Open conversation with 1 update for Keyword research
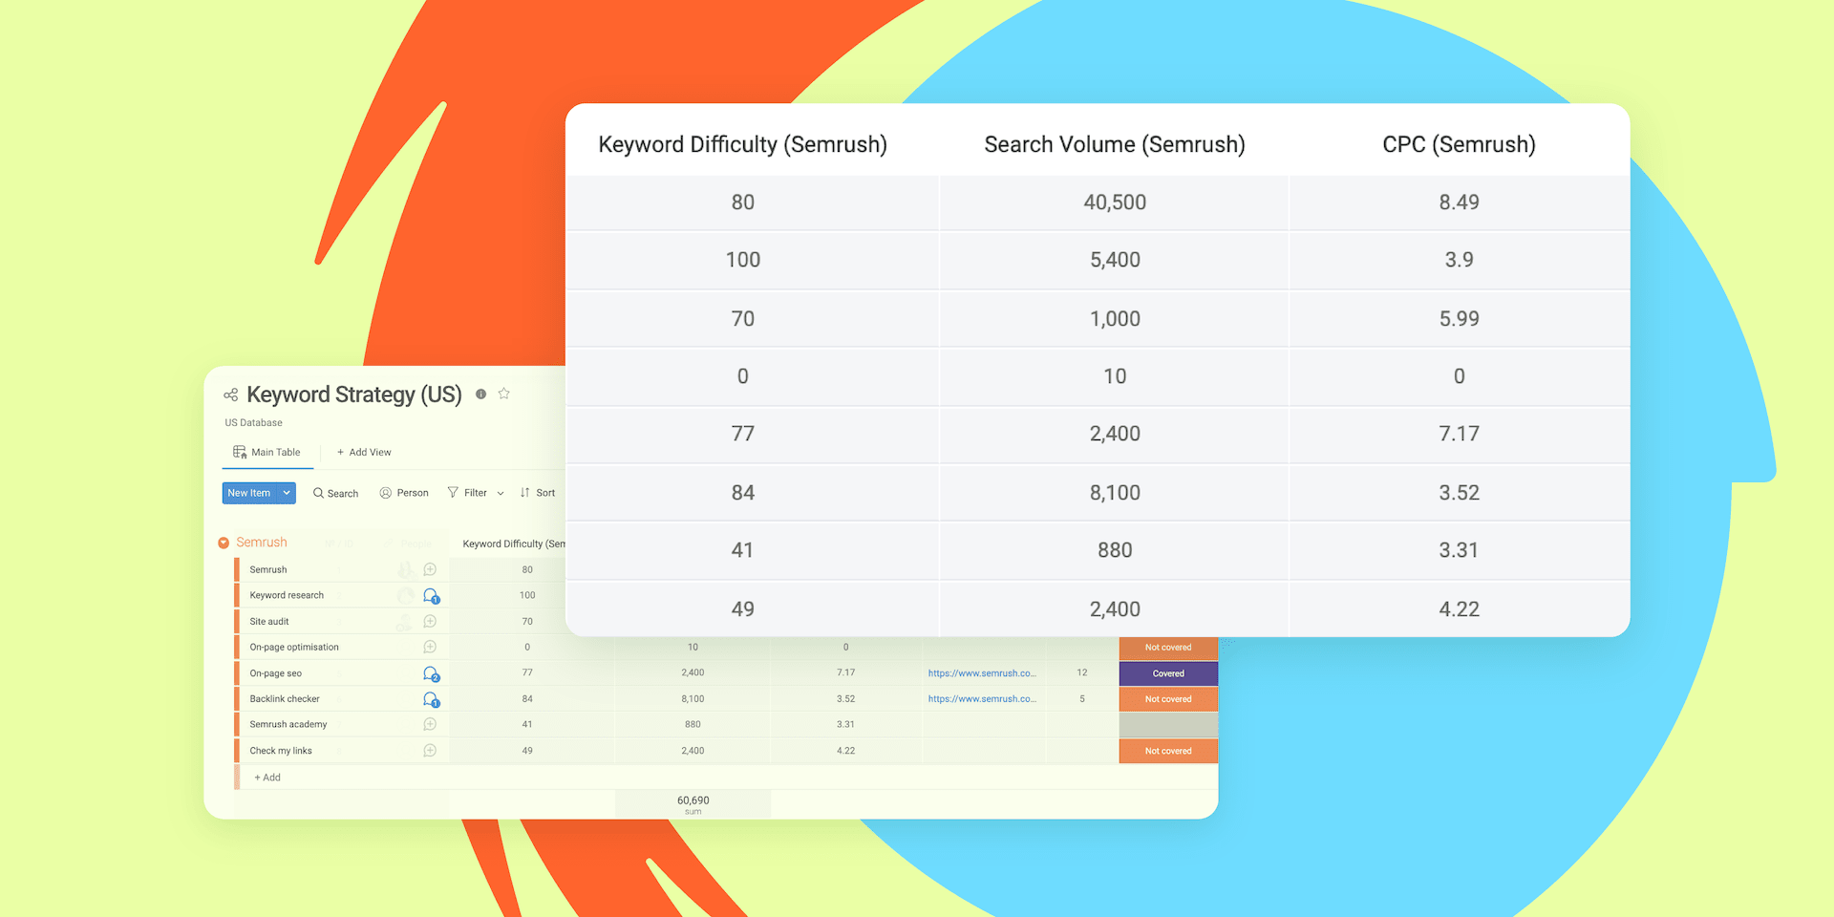Viewport: 1834px width, 917px height. (431, 595)
